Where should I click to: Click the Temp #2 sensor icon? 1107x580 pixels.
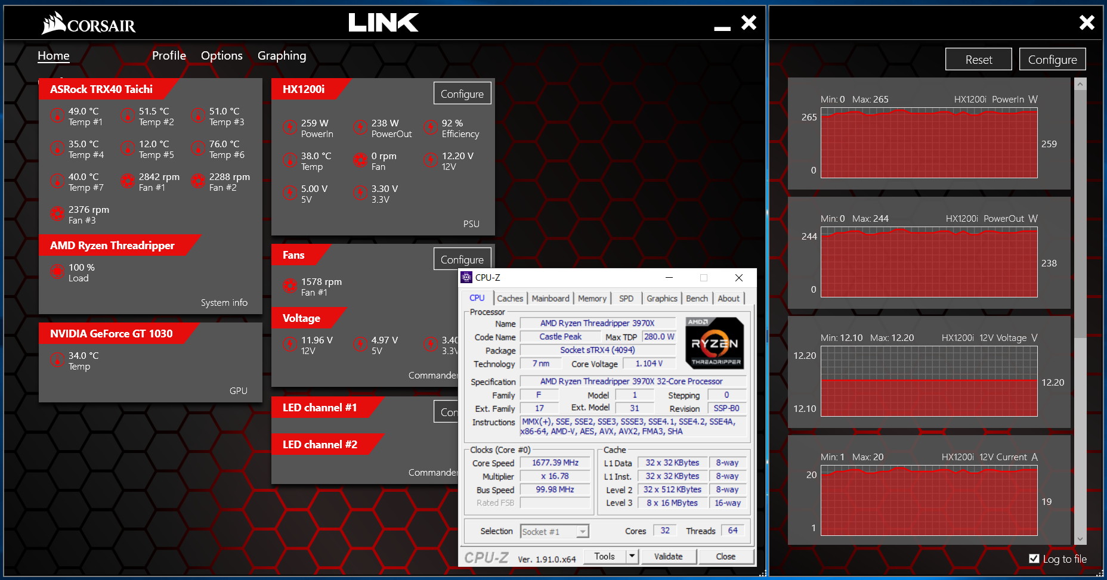point(128,116)
